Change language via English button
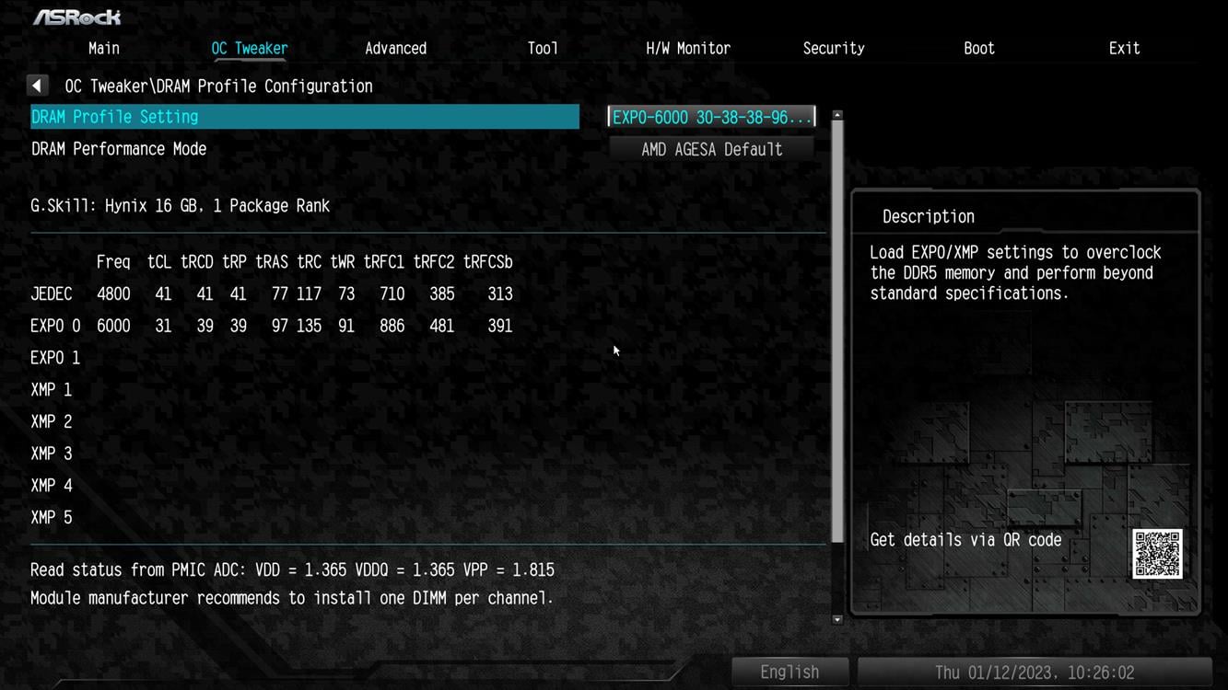This screenshot has width=1228, height=690. pyautogui.click(x=789, y=673)
